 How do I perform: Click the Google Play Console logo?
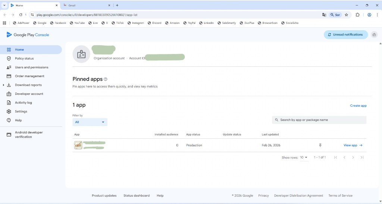tap(28, 35)
